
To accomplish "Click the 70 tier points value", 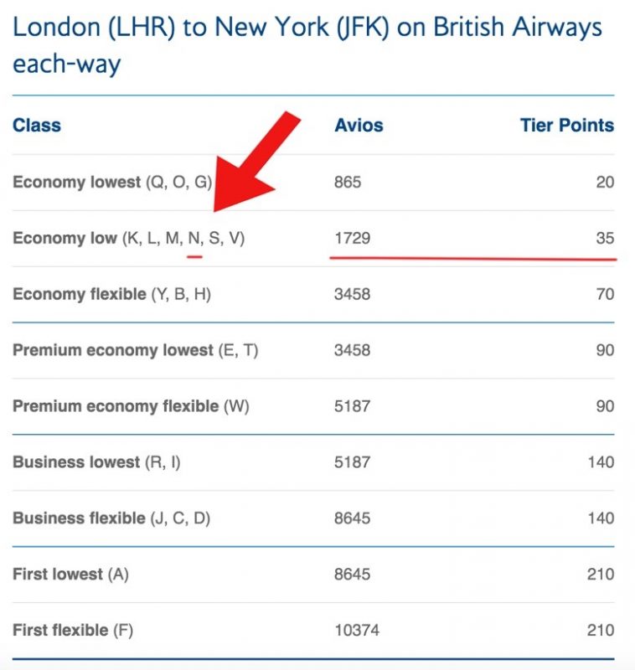I will click(x=605, y=294).
